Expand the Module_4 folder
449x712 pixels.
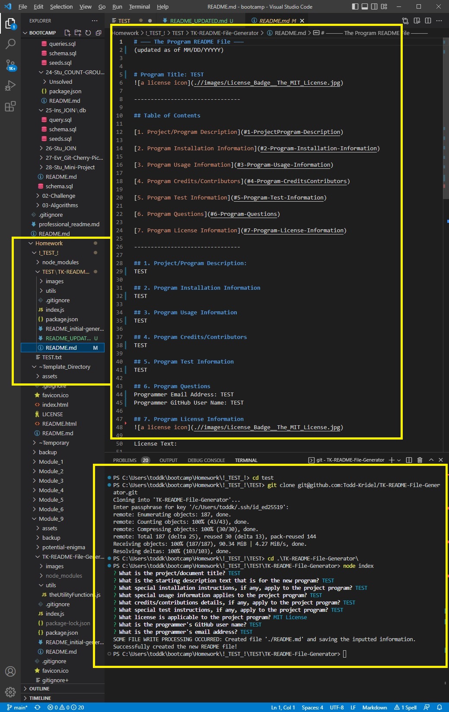click(63, 490)
